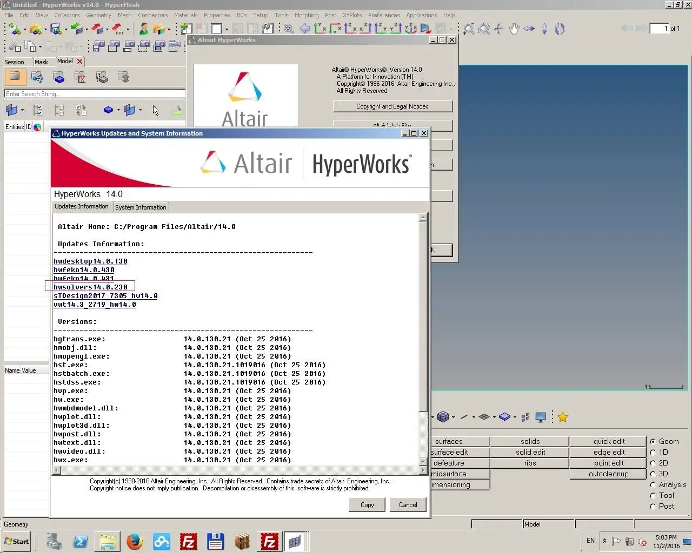
Task: Click the isometric XYZ view icon
Action: [411, 29]
